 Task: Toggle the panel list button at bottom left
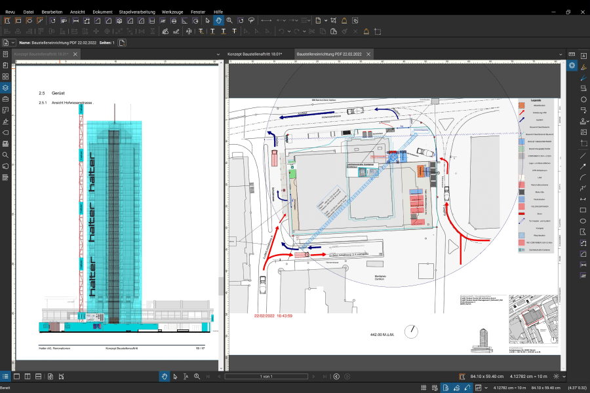tap(5, 377)
